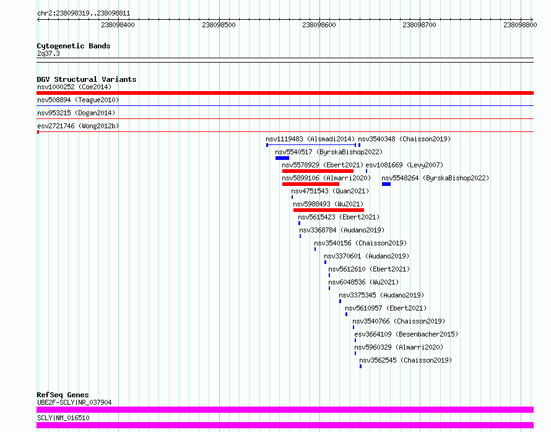Click the nsv5899106 (Almarri2020) label
This screenshot has height=432, width=551.
coord(326,178)
